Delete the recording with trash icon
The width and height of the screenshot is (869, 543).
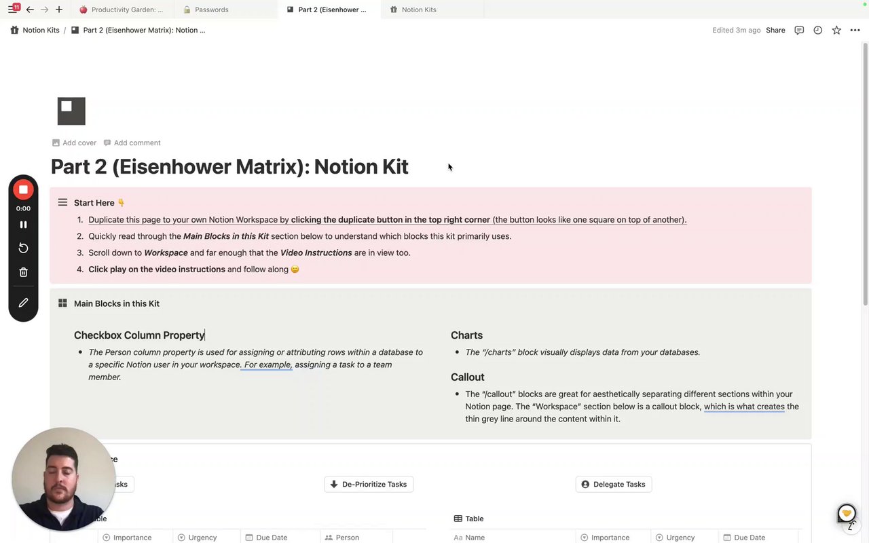[23, 272]
